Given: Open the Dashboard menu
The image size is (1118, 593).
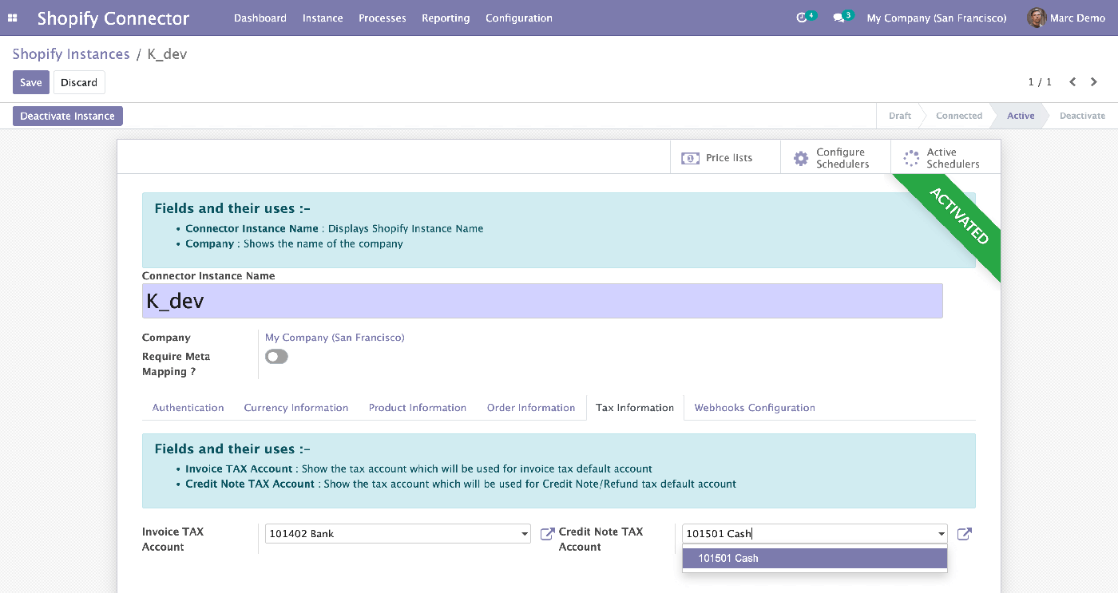Looking at the screenshot, I should coord(260,18).
